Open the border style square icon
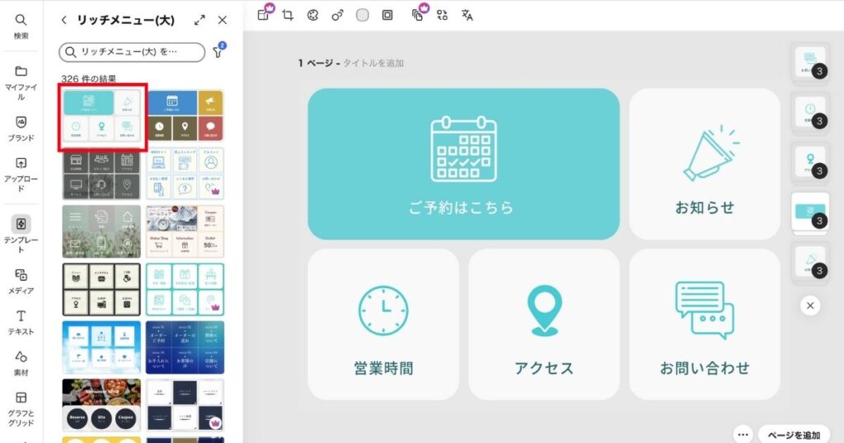This screenshot has width=844, height=443. [x=387, y=15]
